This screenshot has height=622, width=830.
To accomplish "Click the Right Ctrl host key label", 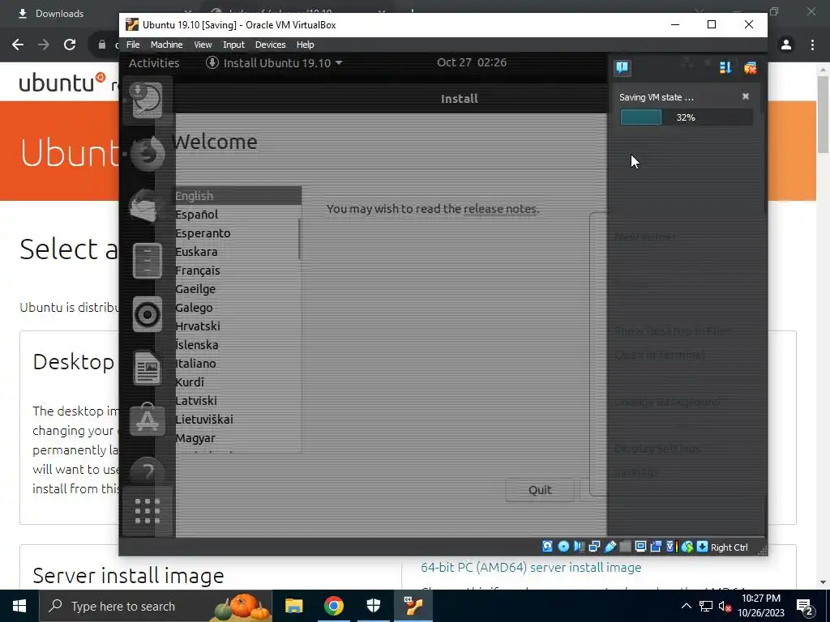I will [729, 547].
